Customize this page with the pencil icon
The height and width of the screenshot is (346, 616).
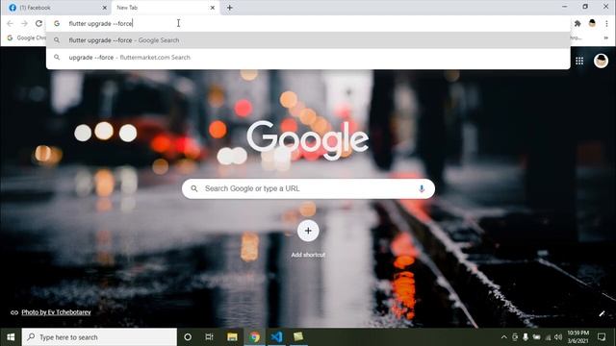point(602,313)
